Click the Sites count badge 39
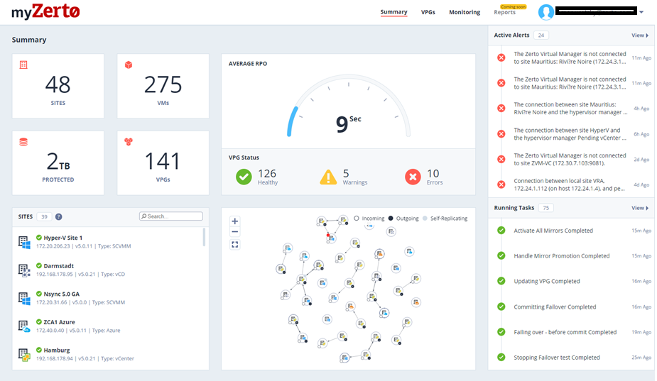 click(44, 216)
